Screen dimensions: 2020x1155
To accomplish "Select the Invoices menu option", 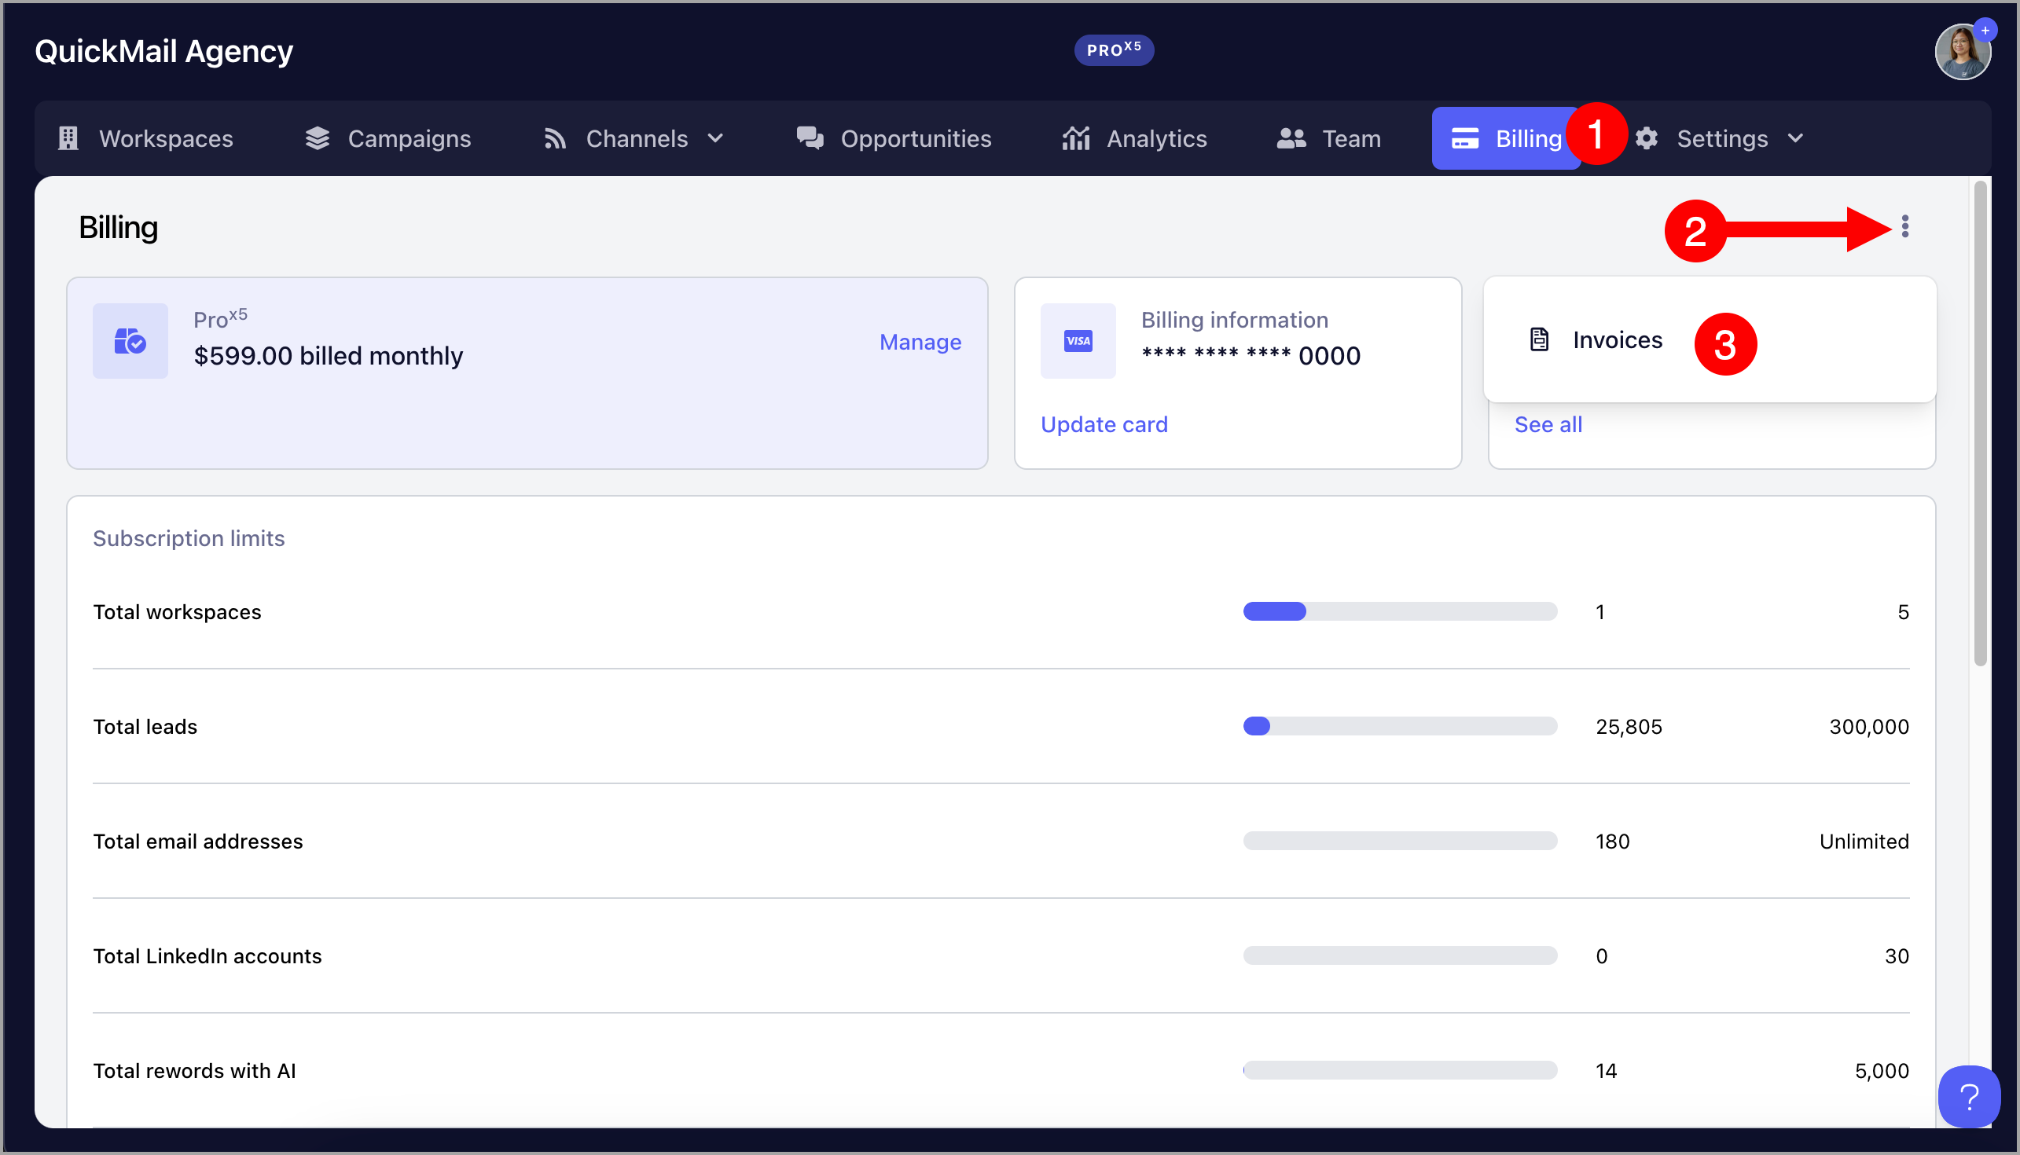I will (x=1710, y=340).
